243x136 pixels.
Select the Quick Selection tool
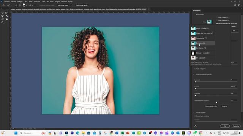(x=3, y=12)
